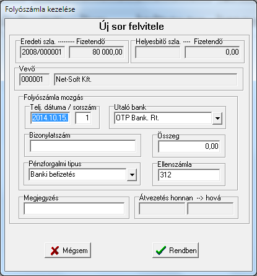Focus the Megjegyzés text field
The height and width of the screenshot is (276, 257).
tap(74, 208)
